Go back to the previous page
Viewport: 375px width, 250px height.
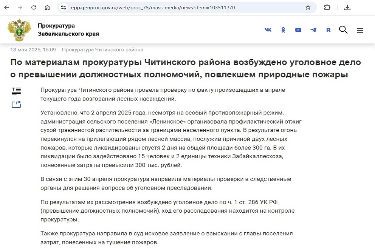(7, 8)
